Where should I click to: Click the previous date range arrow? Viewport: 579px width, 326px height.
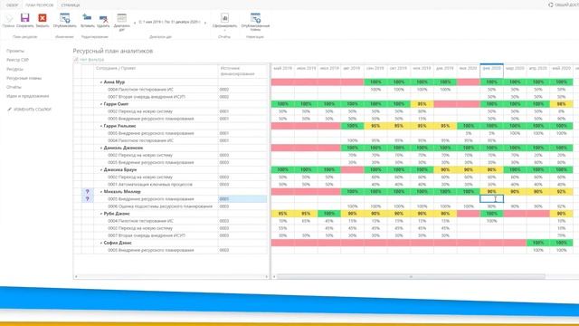[x=135, y=23]
